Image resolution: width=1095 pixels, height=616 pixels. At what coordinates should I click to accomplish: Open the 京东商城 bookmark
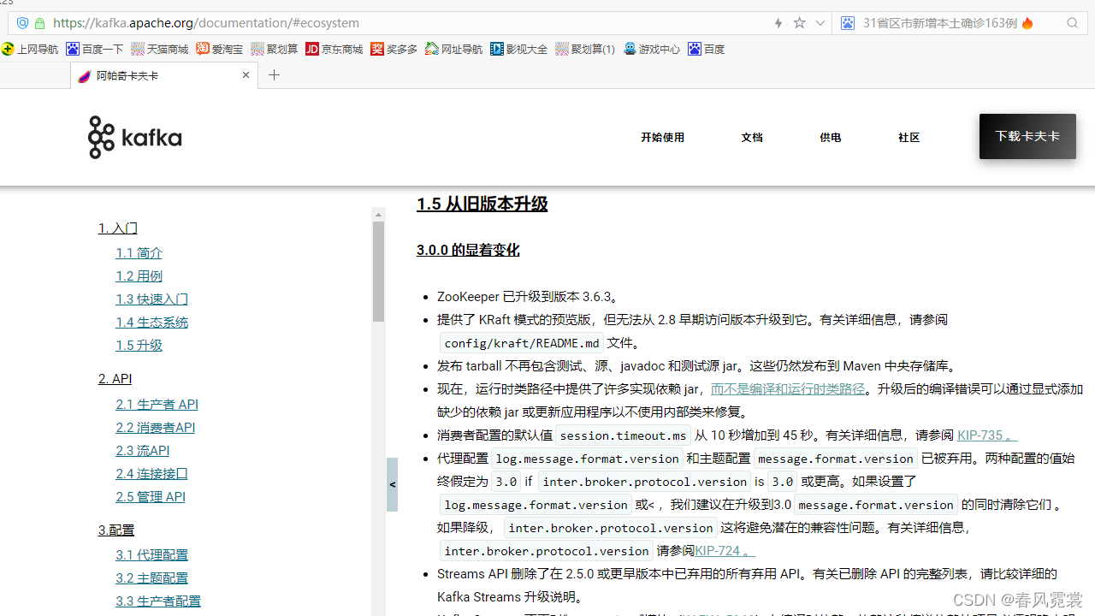pos(334,49)
